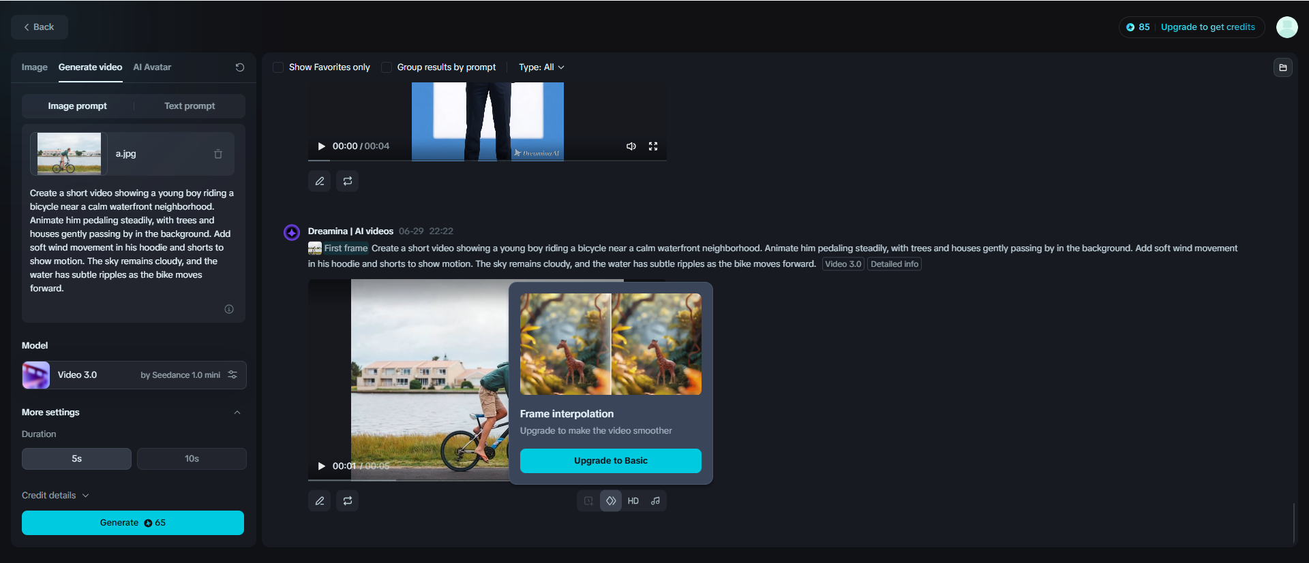Click the upper video progress bar

(487, 160)
